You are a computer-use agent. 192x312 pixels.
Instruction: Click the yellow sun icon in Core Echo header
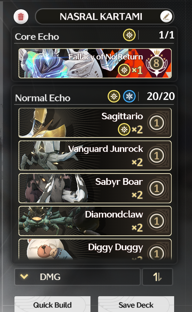tap(129, 35)
